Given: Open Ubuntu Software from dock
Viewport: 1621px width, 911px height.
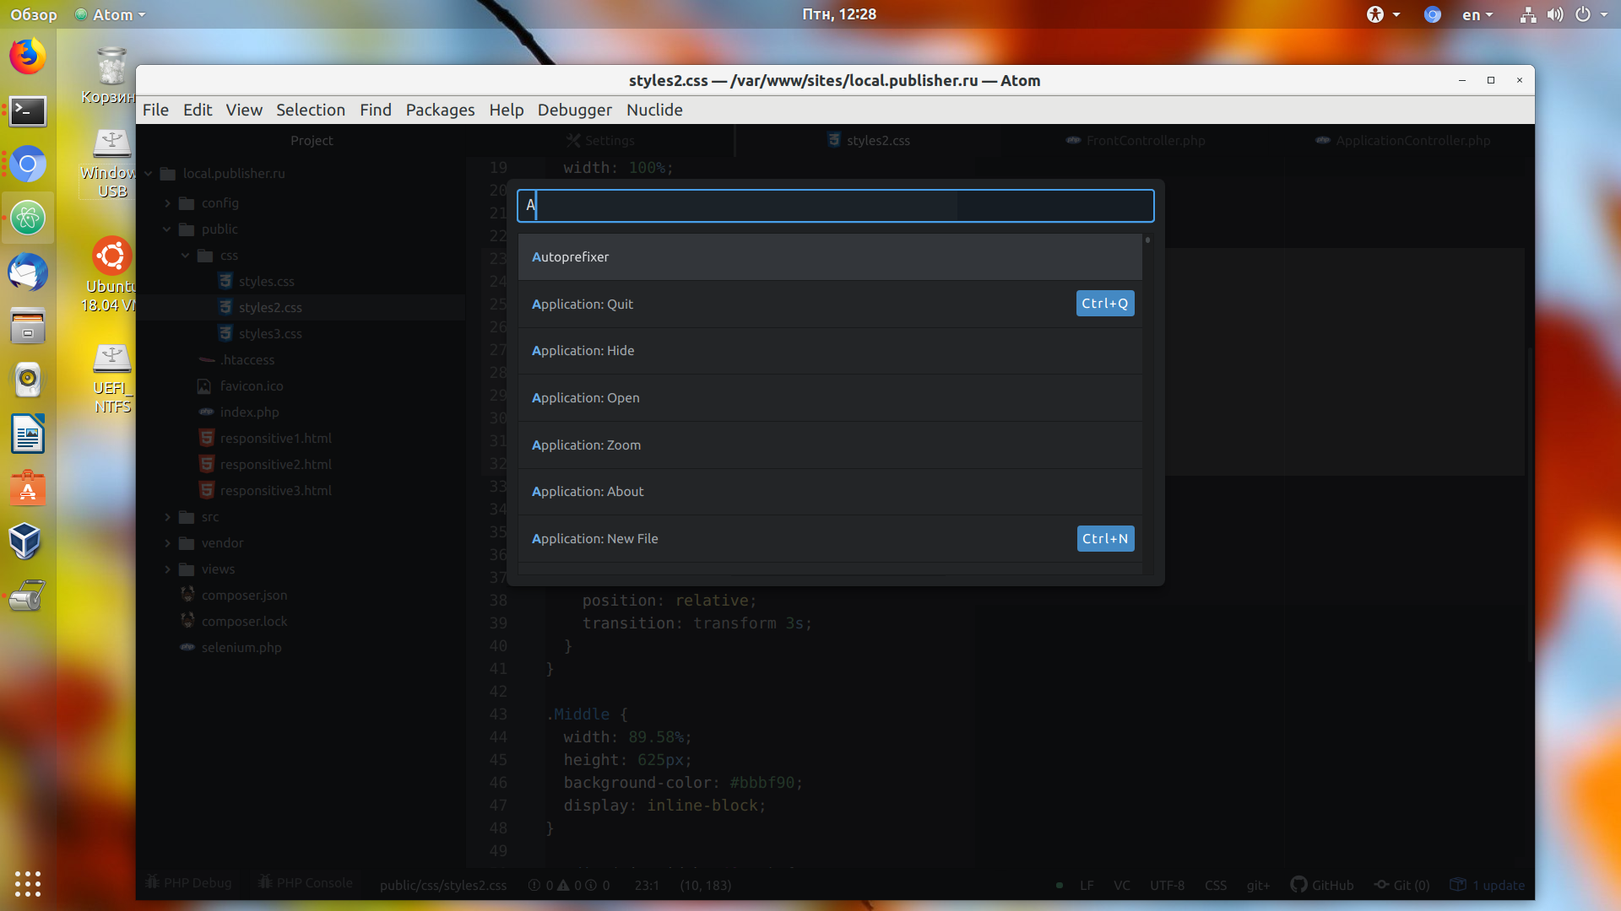Looking at the screenshot, I should pyautogui.click(x=28, y=488).
